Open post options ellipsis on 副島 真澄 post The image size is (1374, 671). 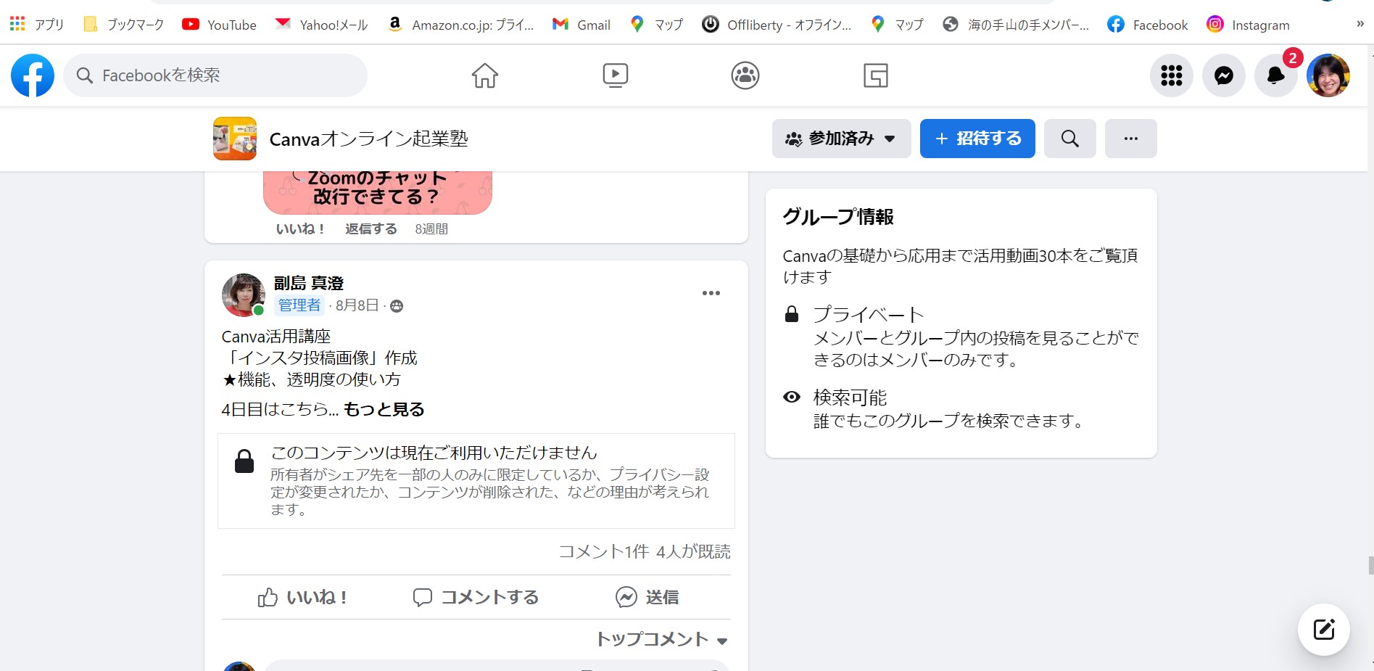click(x=711, y=293)
